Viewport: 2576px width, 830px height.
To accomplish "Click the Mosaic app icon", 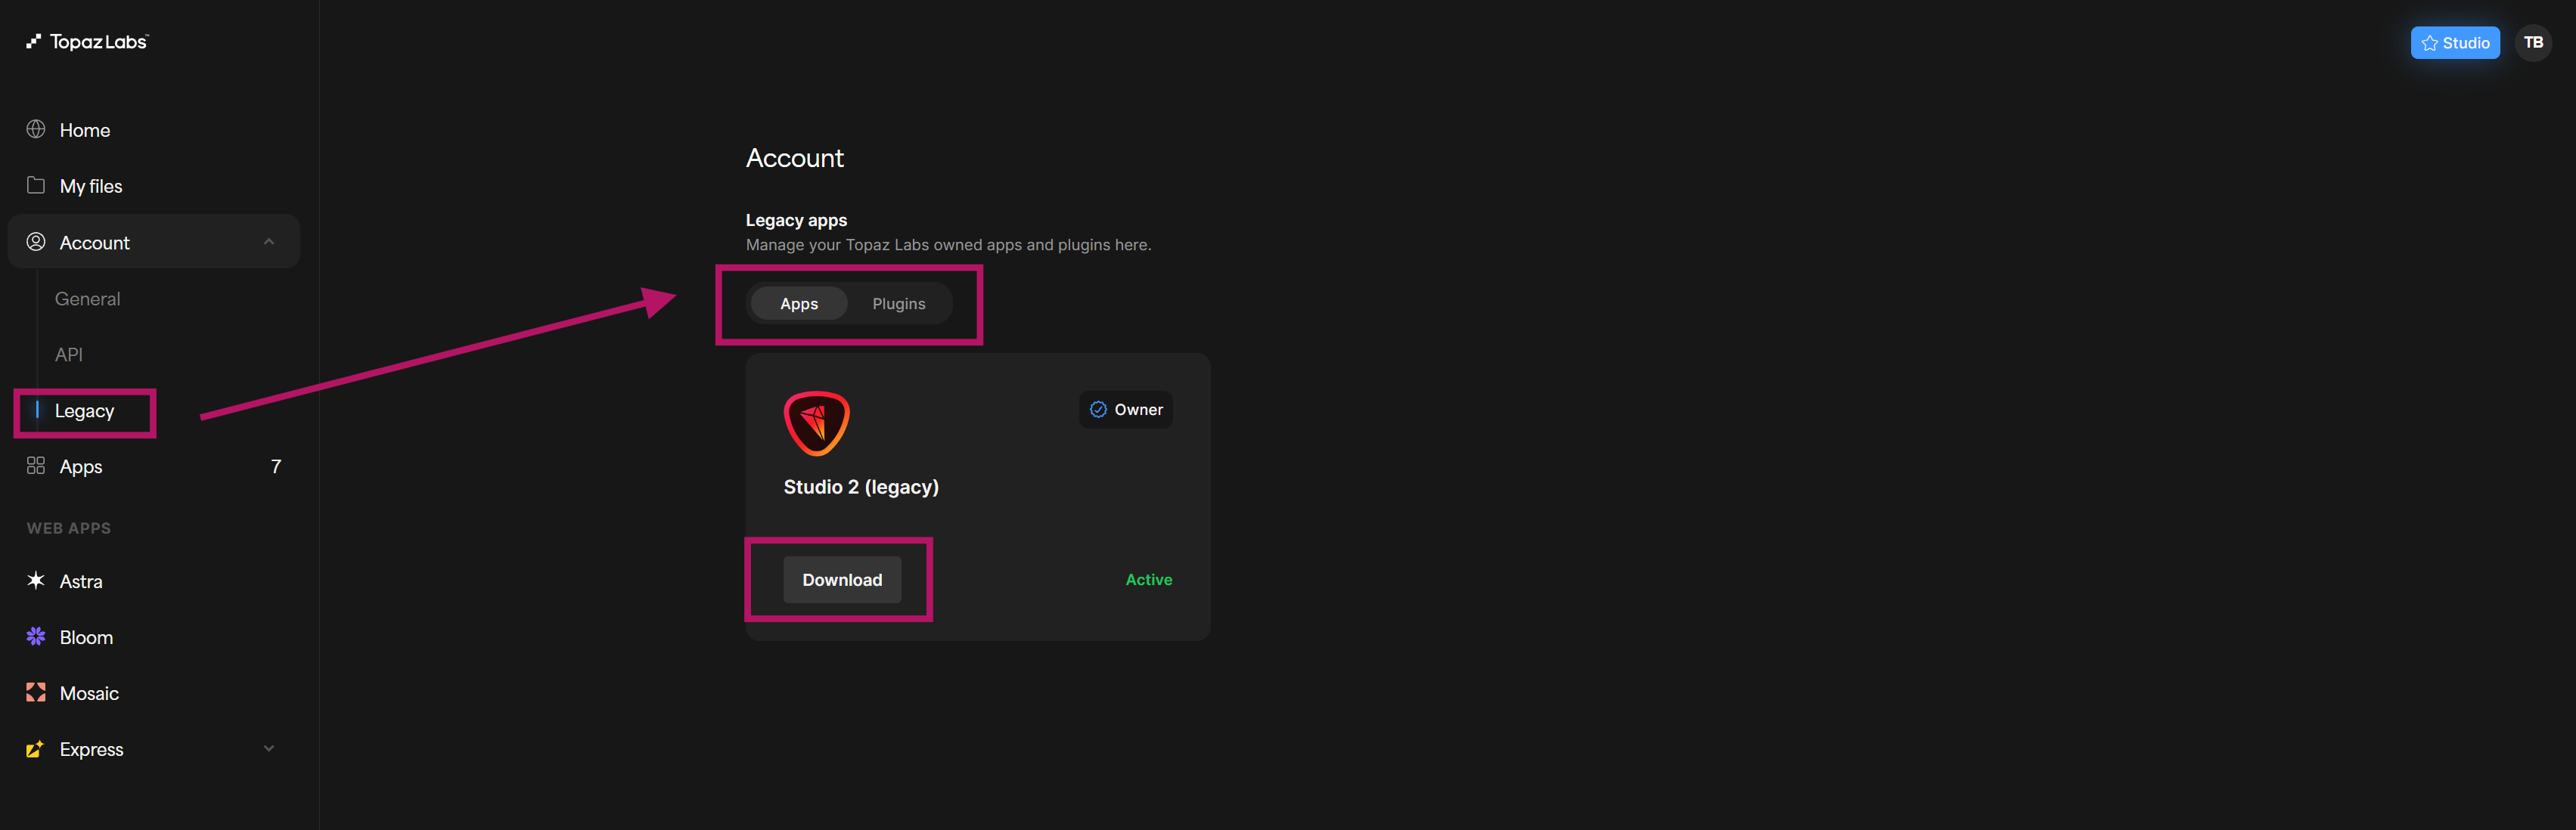I will pyautogui.click(x=36, y=693).
